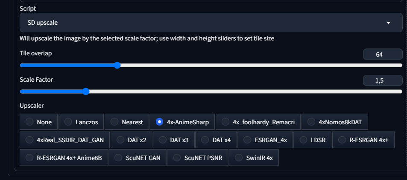
Task: Click the Scale Factor value field
Action: (383, 80)
